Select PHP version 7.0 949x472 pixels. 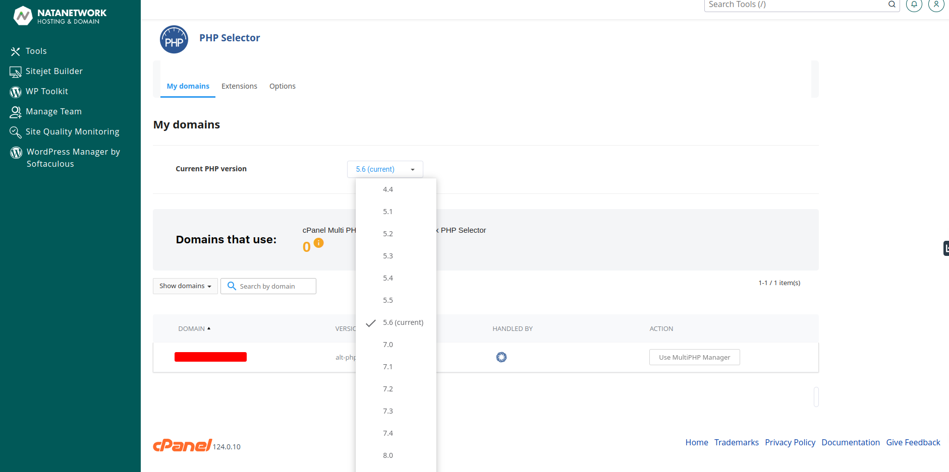pyautogui.click(x=396, y=345)
